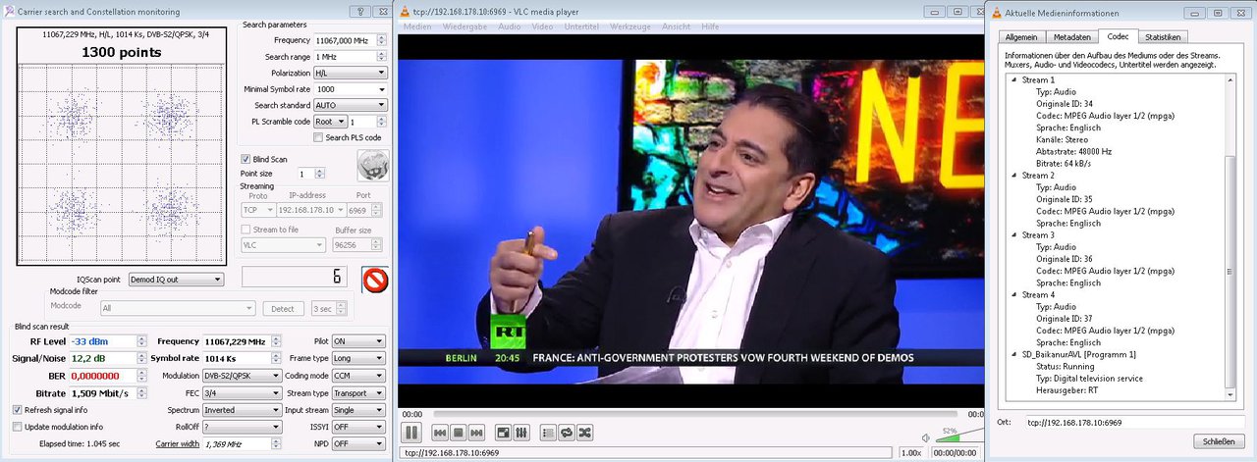Skip to next media track
1257x462 pixels.
pyautogui.click(x=476, y=433)
